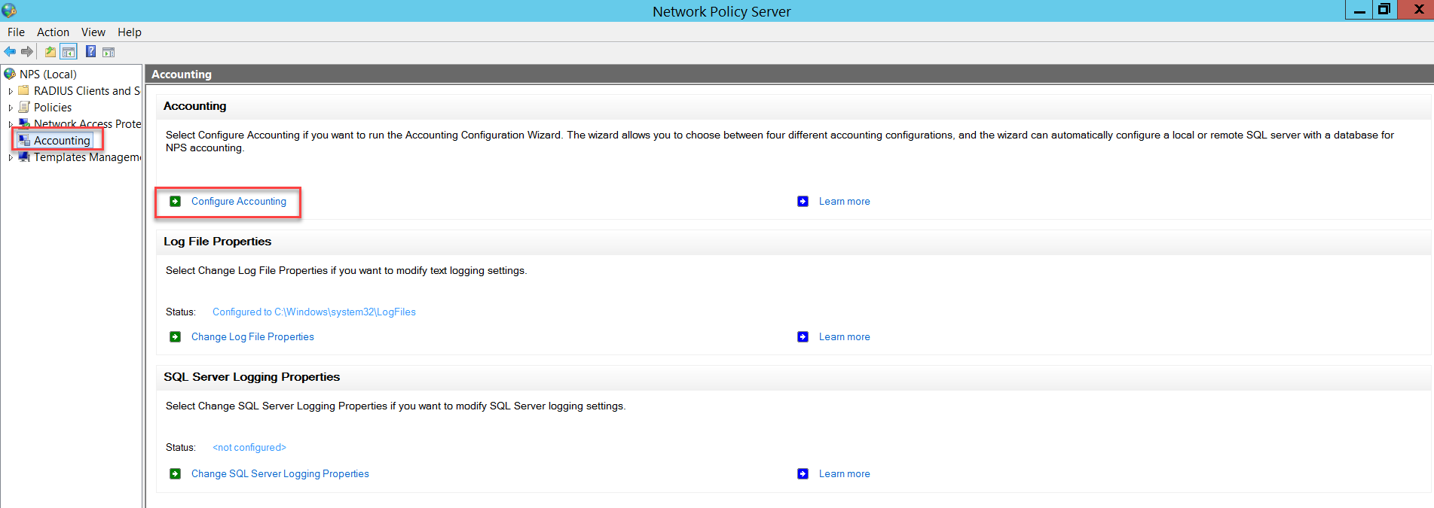The width and height of the screenshot is (1434, 508).
Task: Click the blue Help question mark icon
Action: pos(90,51)
